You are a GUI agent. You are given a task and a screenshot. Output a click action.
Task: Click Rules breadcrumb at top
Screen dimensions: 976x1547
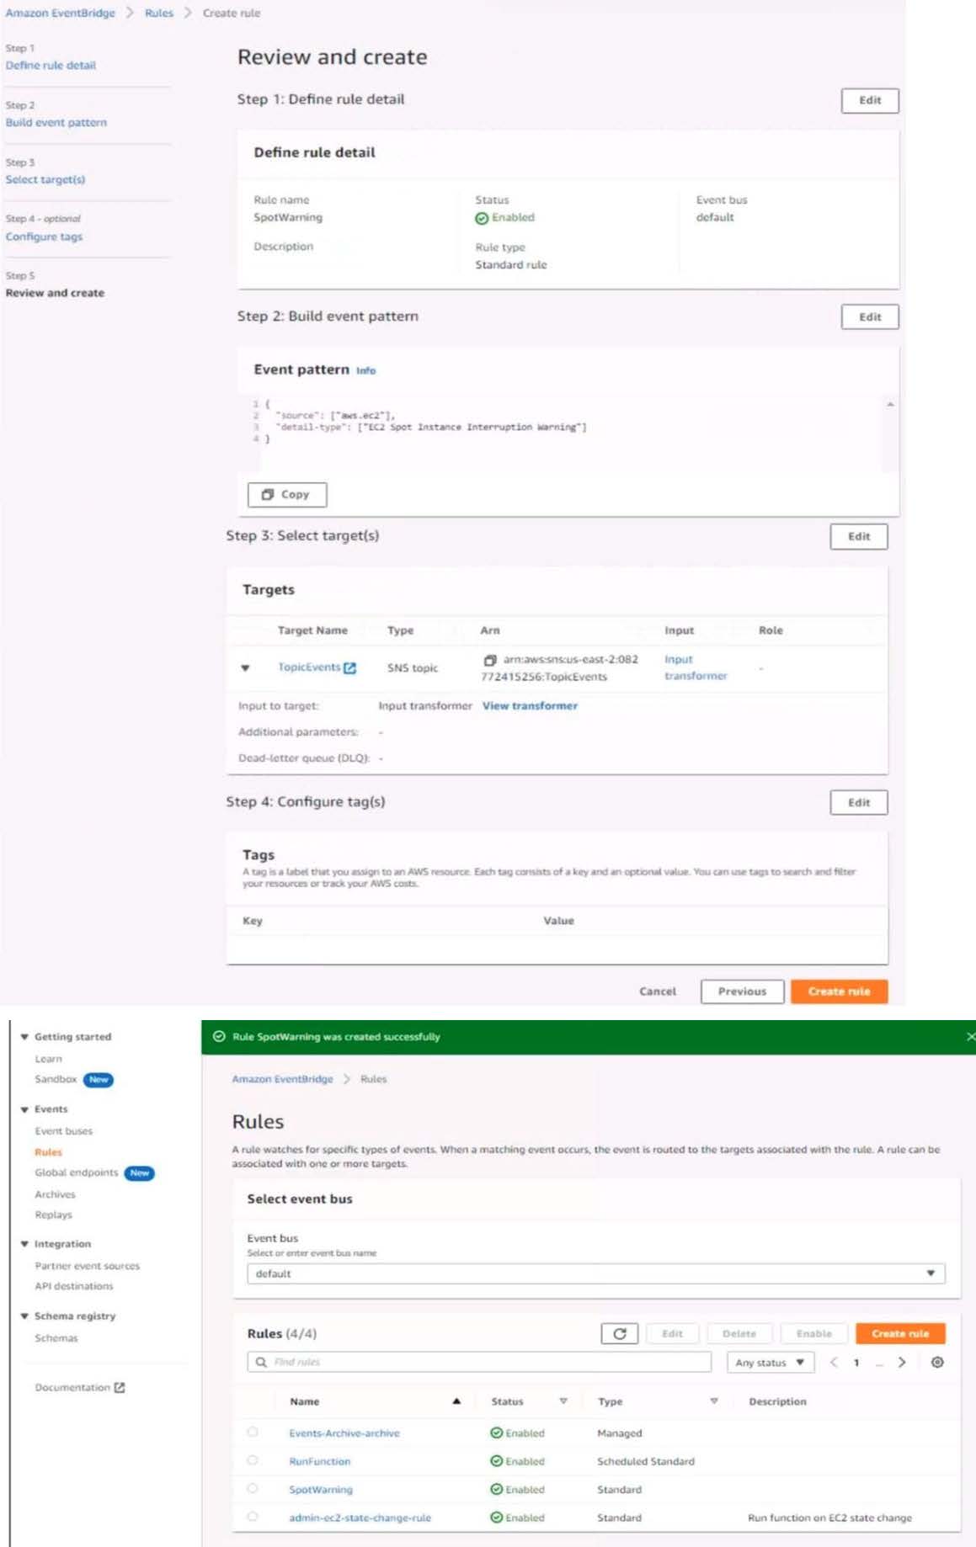click(x=158, y=13)
